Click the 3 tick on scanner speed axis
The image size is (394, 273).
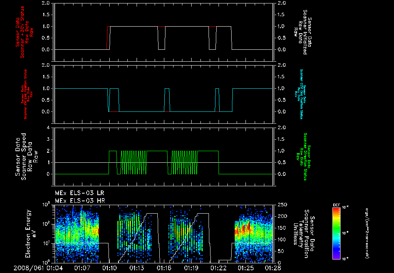coord(48,139)
